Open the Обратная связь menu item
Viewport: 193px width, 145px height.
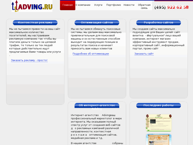coord(144,6)
